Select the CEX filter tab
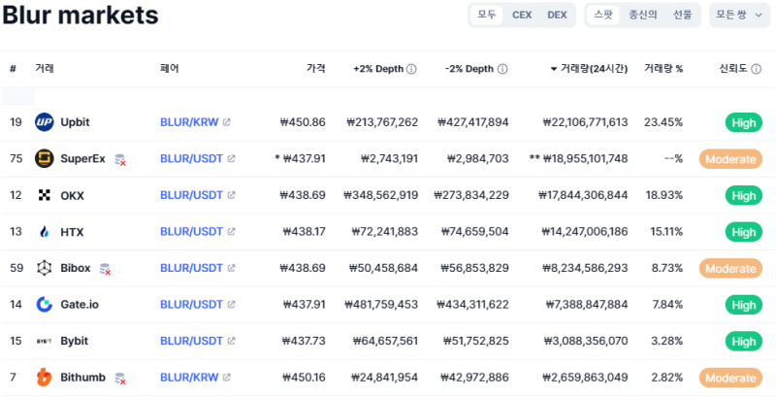This screenshot has height=397, width=776. (x=522, y=15)
